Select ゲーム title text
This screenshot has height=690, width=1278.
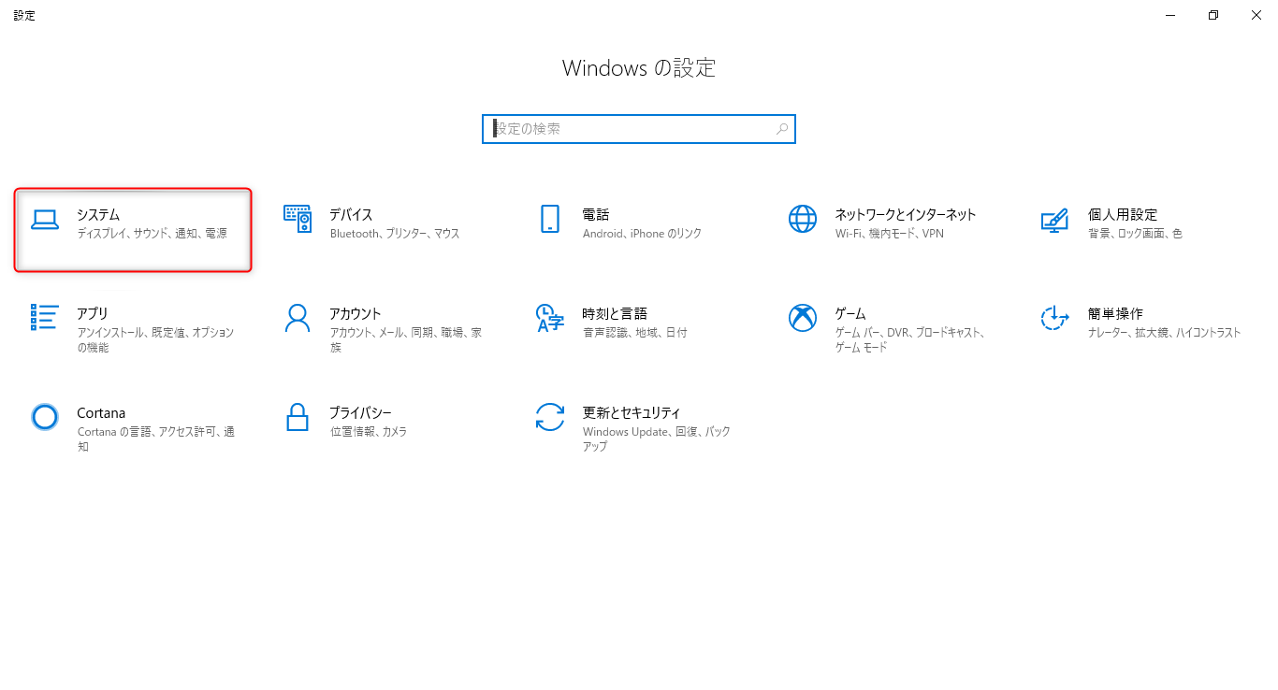click(850, 314)
